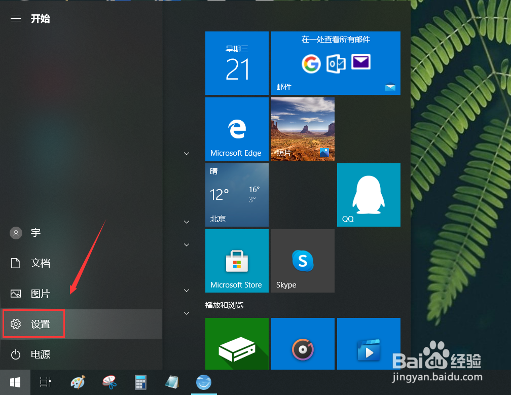Open the calendar tile showing 21
The height and width of the screenshot is (395, 511).
237,63
